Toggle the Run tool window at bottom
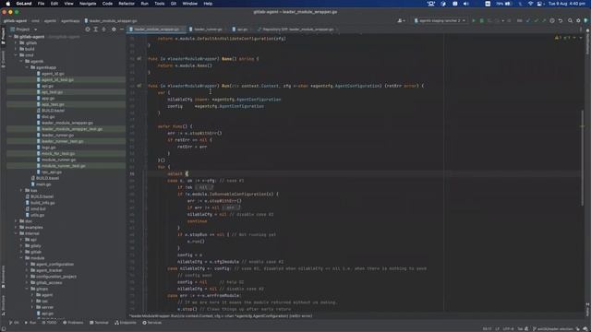 pyautogui.click(x=30, y=323)
